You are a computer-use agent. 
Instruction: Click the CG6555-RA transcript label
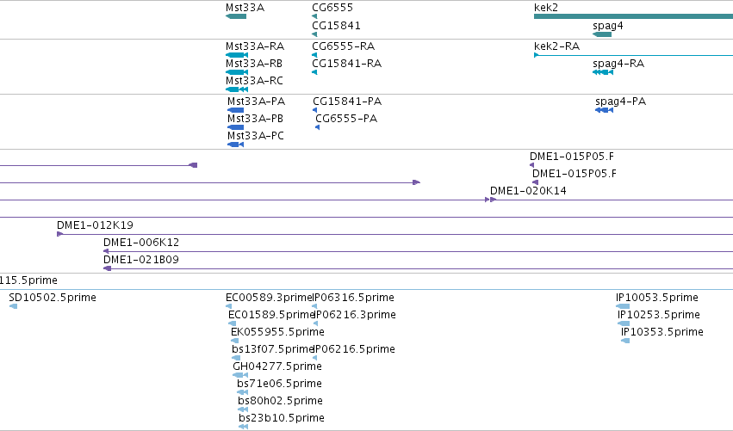(343, 46)
